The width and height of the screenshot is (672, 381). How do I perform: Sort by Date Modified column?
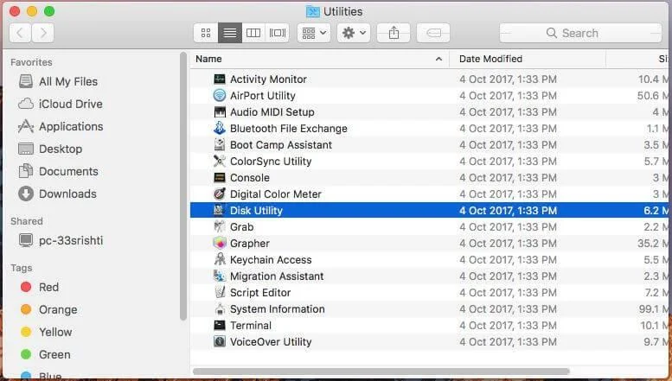tap(528, 59)
